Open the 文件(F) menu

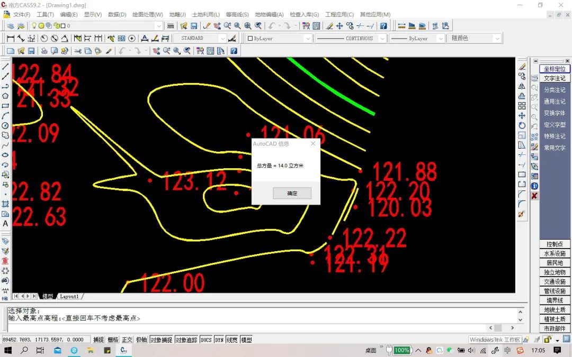pos(22,15)
